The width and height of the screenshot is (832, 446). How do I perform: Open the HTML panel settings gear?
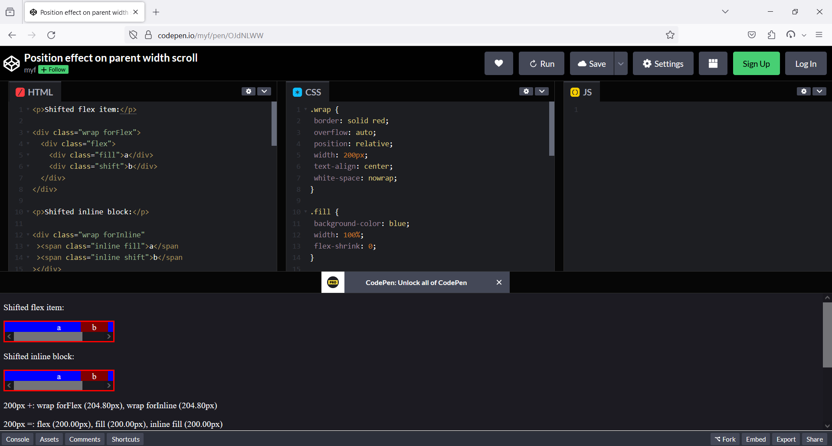[248, 91]
